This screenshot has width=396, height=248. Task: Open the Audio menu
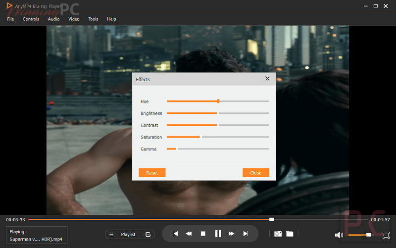pyautogui.click(x=53, y=19)
